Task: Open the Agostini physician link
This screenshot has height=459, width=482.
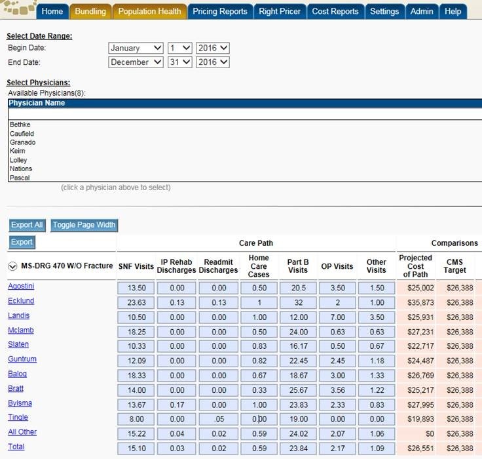Action: coord(21,286)
